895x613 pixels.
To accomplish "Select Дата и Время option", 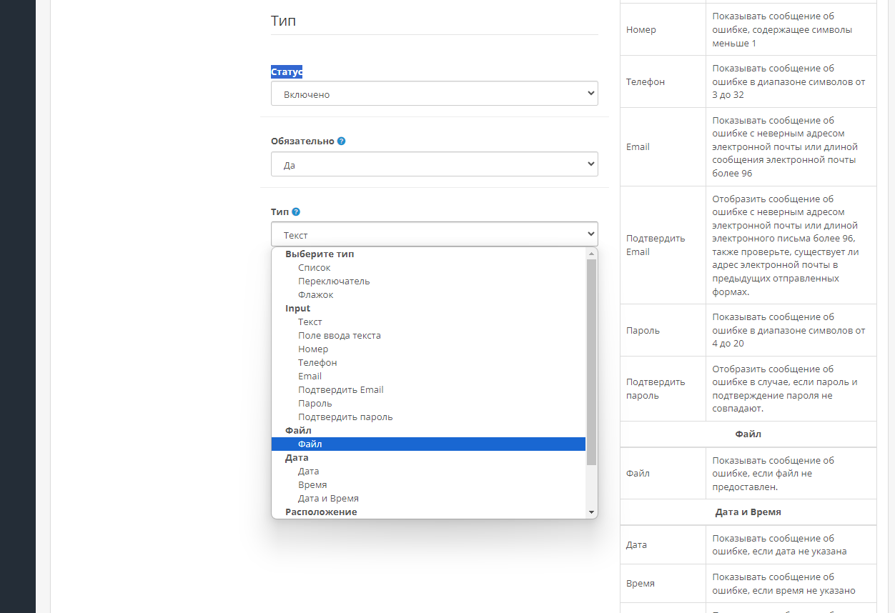I will pos(328,499).
